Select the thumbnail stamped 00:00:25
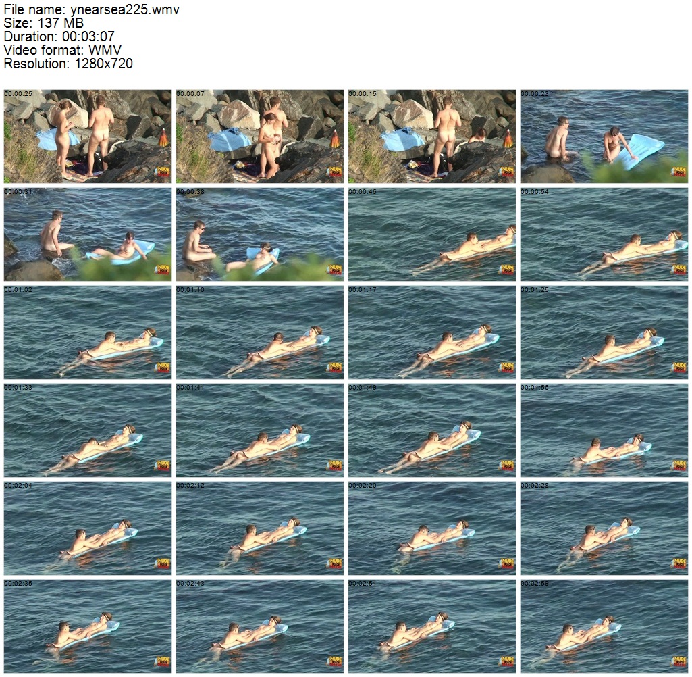692x677 pixels. (x=87, y=136)
